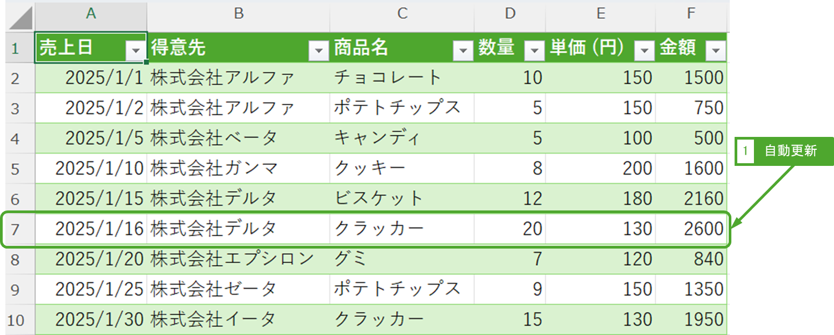Open the 金額 filter dropdown
The height and width of the screenshot is (335, 834).
[x=715, y=50]
